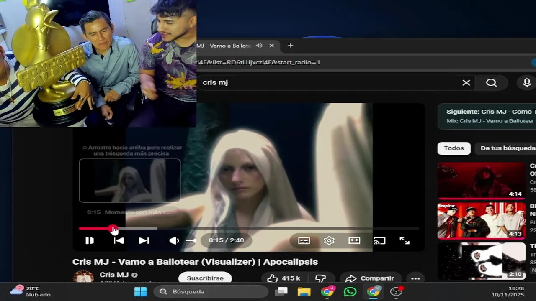Close the 'MJ - Vamo a Bailotear' tab
Image resolution: width=536 pixels, height=301 pixels.
coord(271,46)
